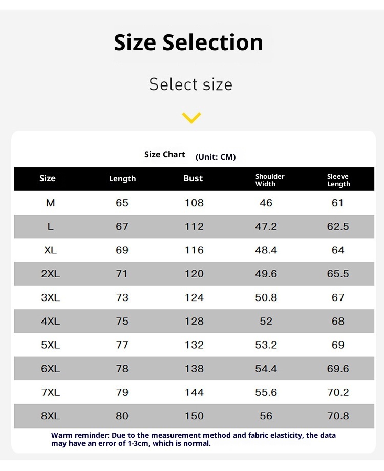
Task: Select the 'Shoulder Width' column header
Action: 270,180
